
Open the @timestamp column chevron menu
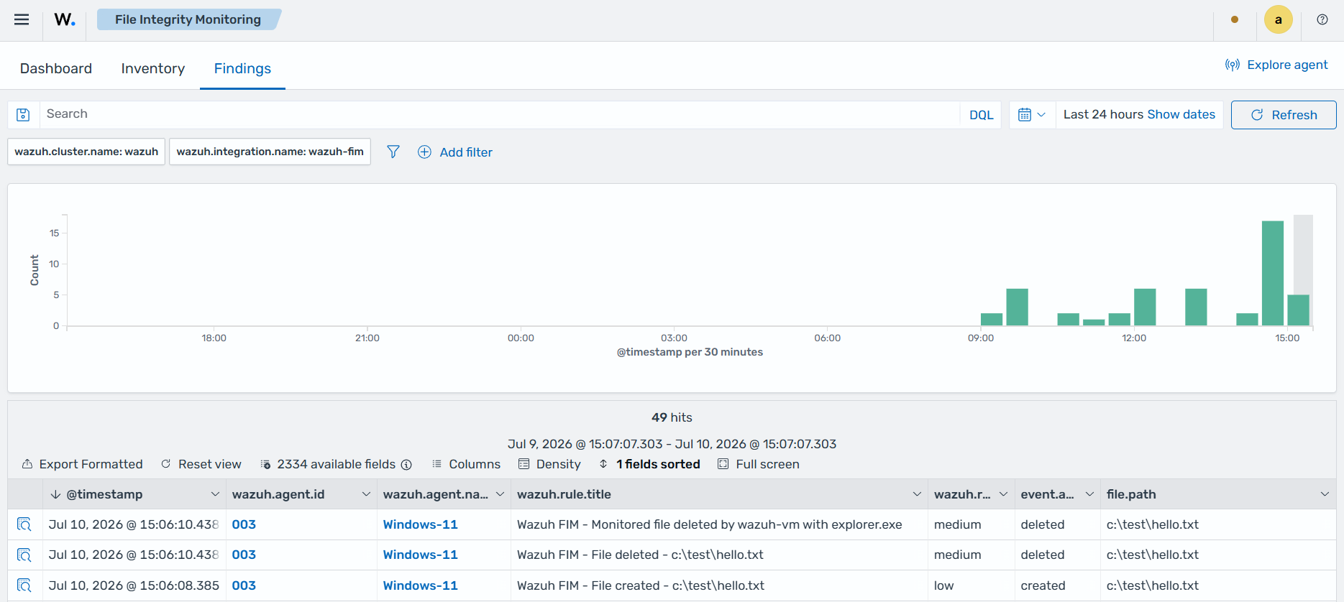[215, 494]
